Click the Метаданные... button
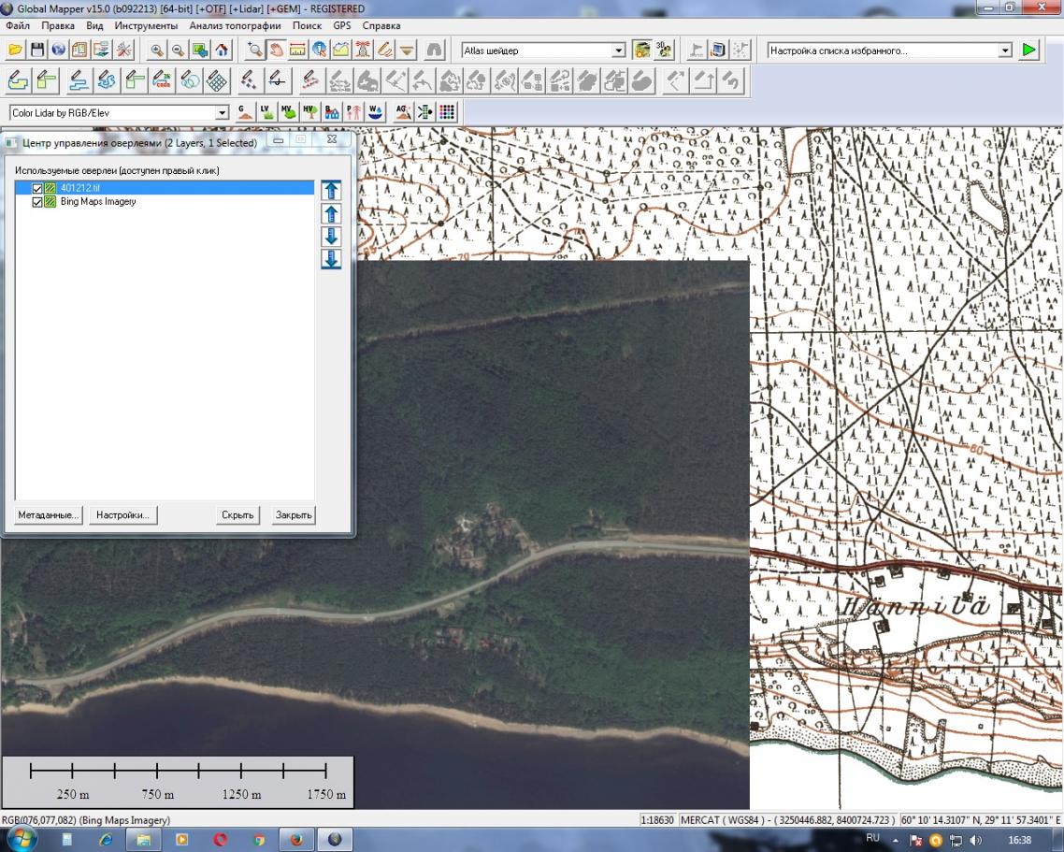The height and width of the screenshot is (852, 1064). [50, 515]
